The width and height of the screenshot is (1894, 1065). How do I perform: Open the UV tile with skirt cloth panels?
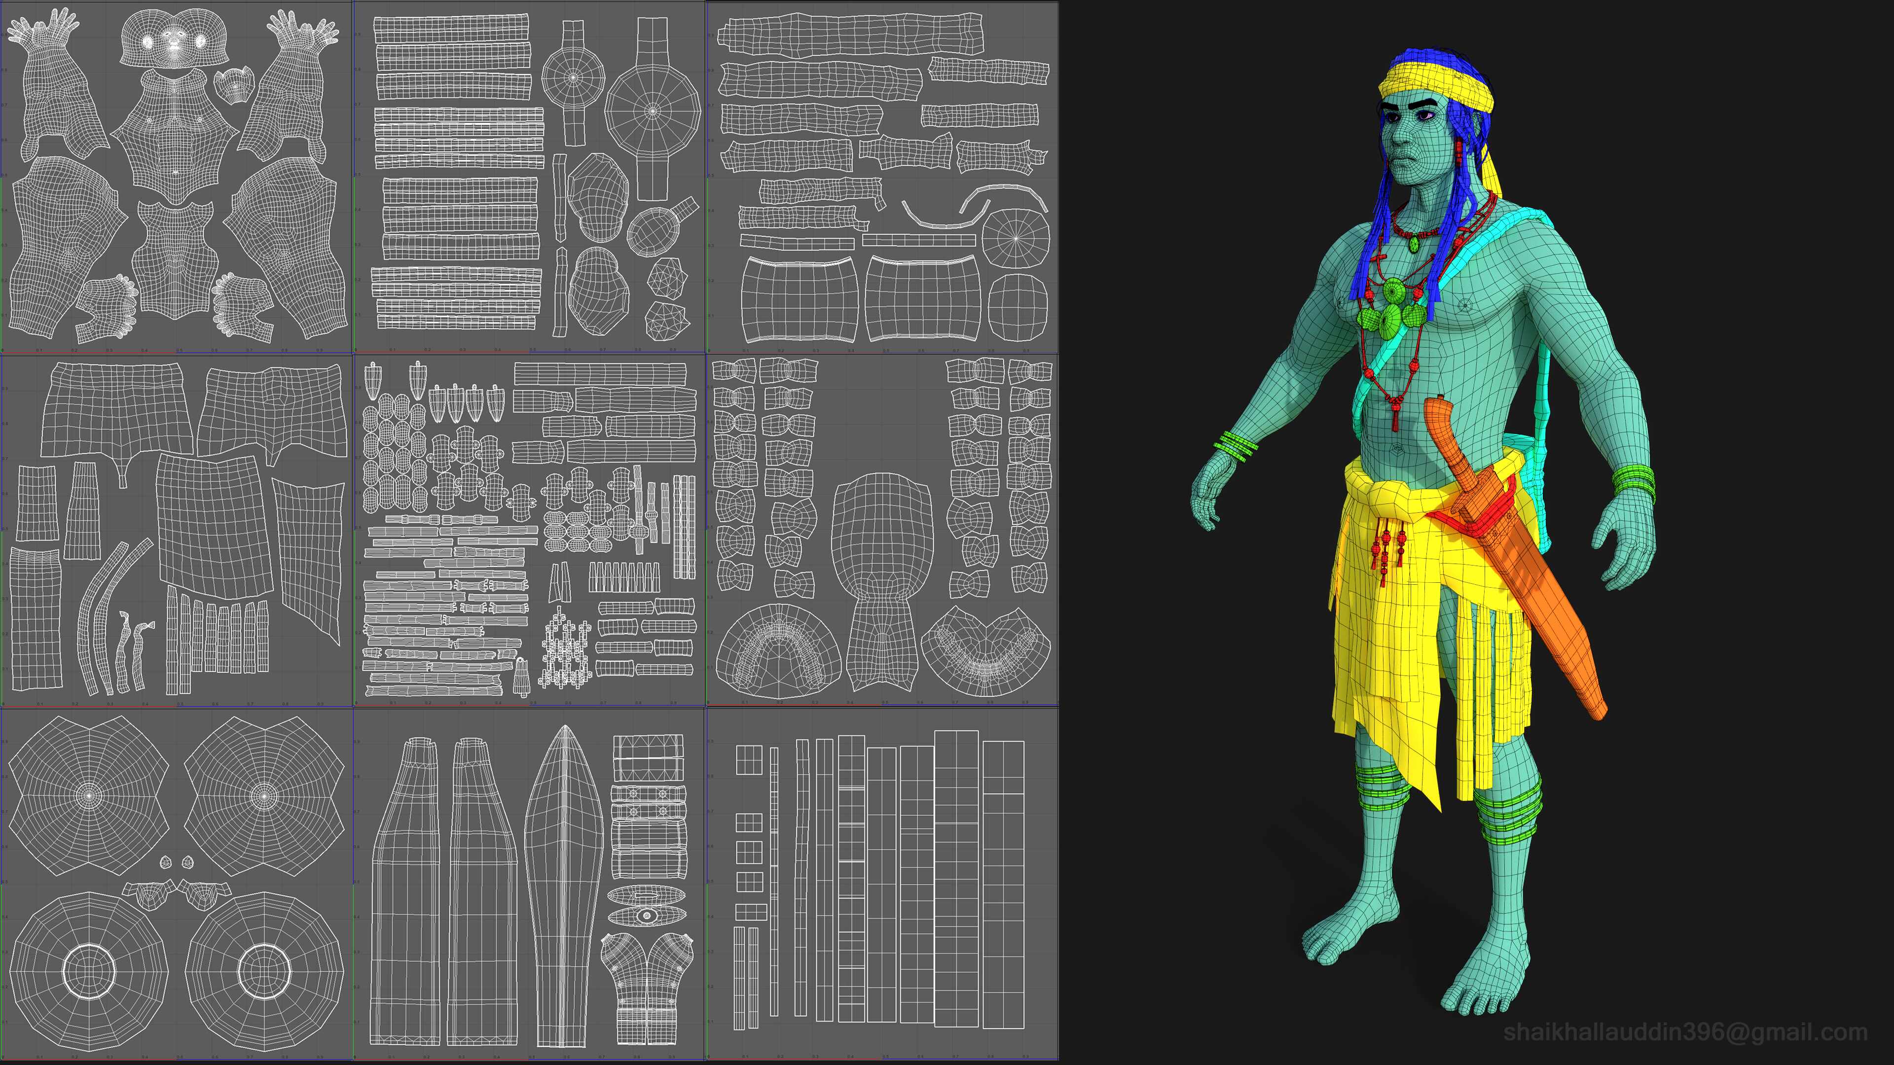177,531
